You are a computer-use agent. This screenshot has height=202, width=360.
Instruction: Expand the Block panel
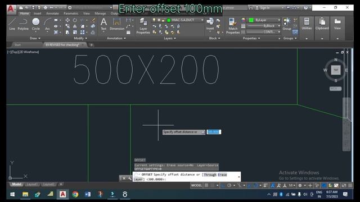tap(214, 38)
